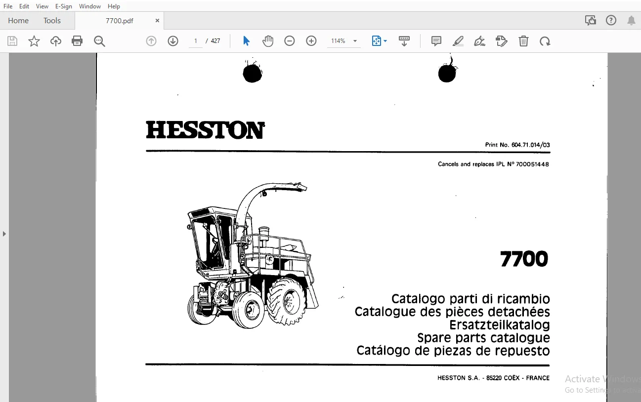
Task: Zoom in with the plus button
Action: point(311,41)
